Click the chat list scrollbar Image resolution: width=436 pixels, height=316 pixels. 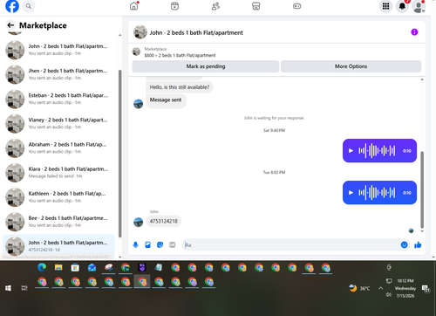pos(120,154)
